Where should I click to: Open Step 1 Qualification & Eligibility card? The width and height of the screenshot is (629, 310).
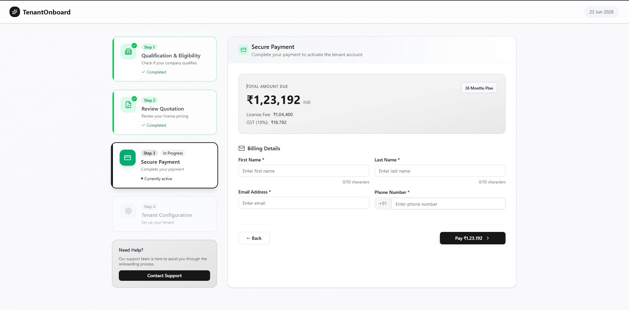(x=164, y=59)
